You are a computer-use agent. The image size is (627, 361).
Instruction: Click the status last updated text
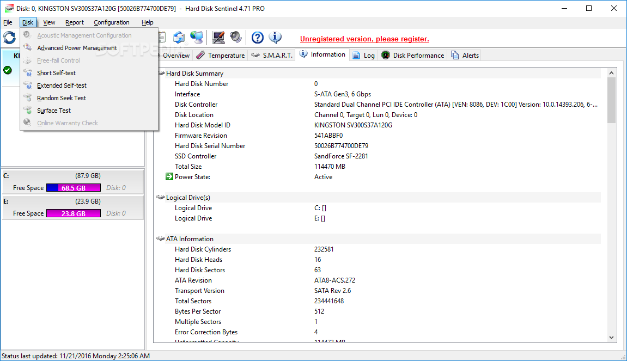tap(76, 356)
